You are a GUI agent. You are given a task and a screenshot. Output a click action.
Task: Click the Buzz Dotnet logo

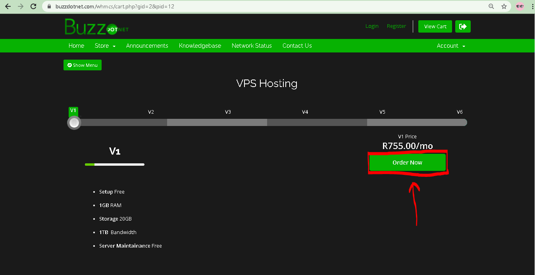point(96,27)
